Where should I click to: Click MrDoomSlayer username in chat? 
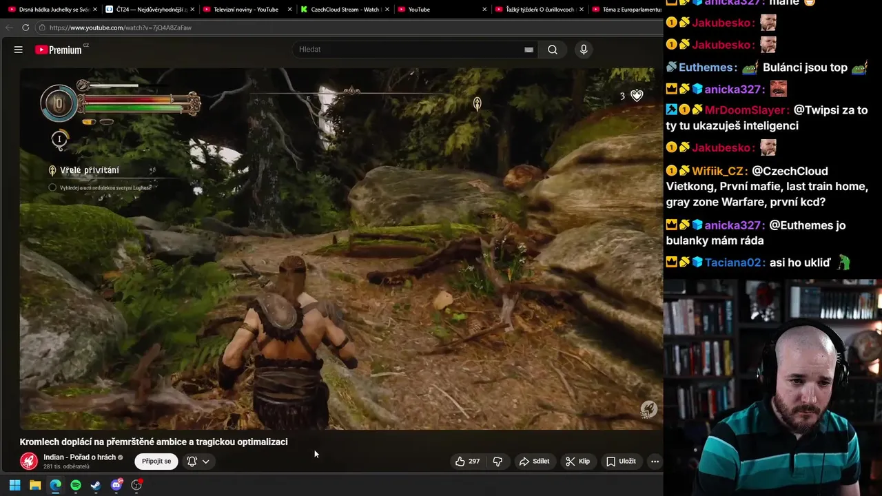click(746, 110)
